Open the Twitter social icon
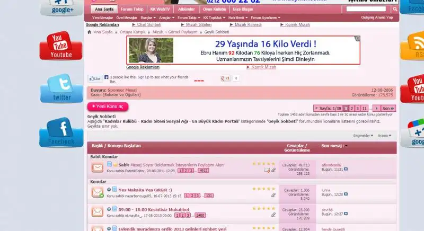The image size is (424, 231). coord(61,88)
